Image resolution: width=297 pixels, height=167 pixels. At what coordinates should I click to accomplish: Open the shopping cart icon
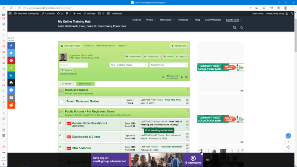(x=235, y=28)
